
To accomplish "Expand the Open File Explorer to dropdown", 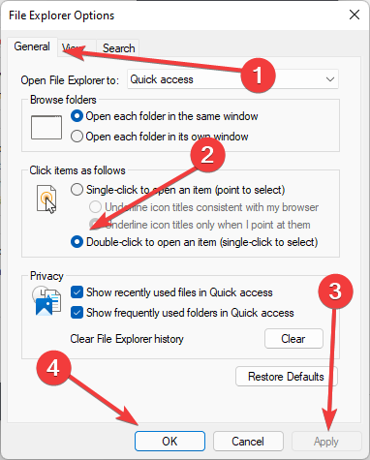I will coord(232,79).
